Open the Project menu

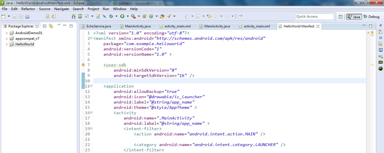[x=93, y=9]
